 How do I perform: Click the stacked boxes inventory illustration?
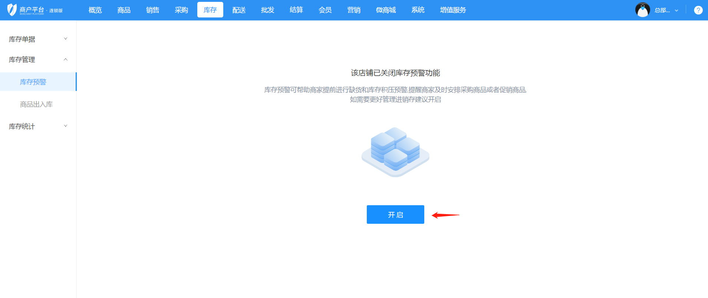tap(395, 153)
